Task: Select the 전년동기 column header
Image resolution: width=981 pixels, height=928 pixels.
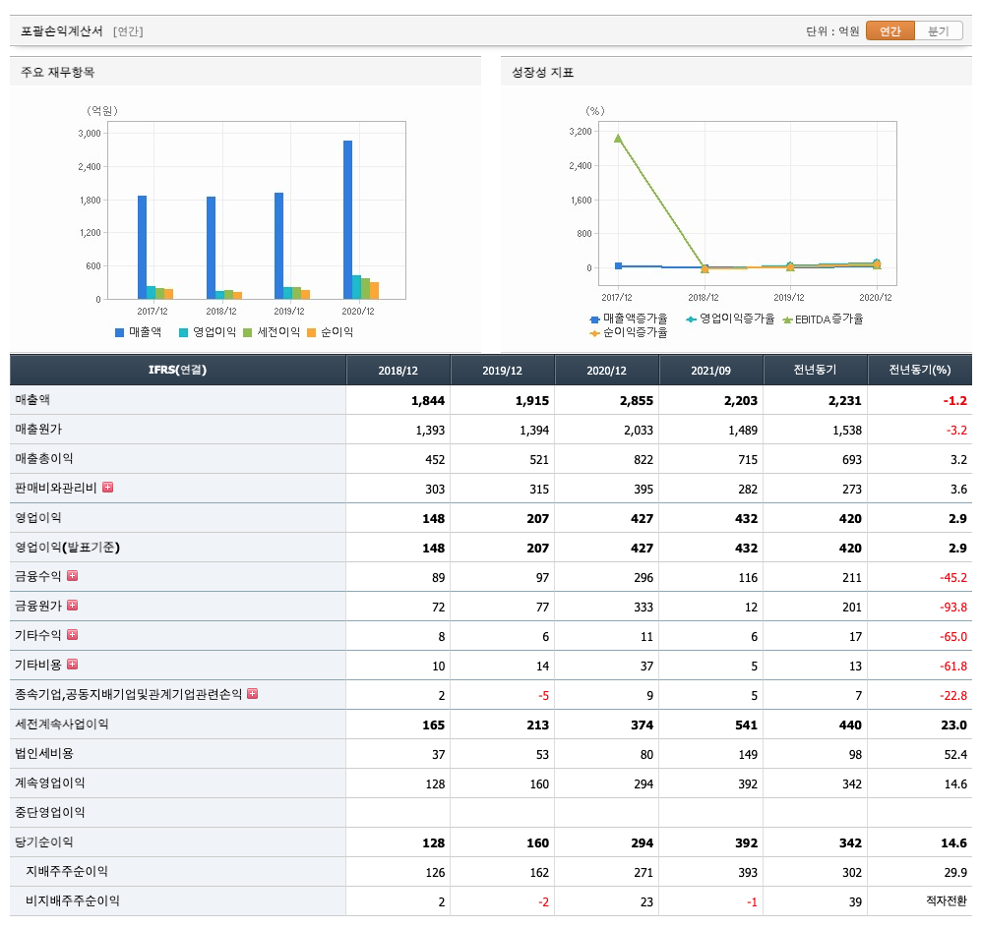Action: tap(816, 370)
